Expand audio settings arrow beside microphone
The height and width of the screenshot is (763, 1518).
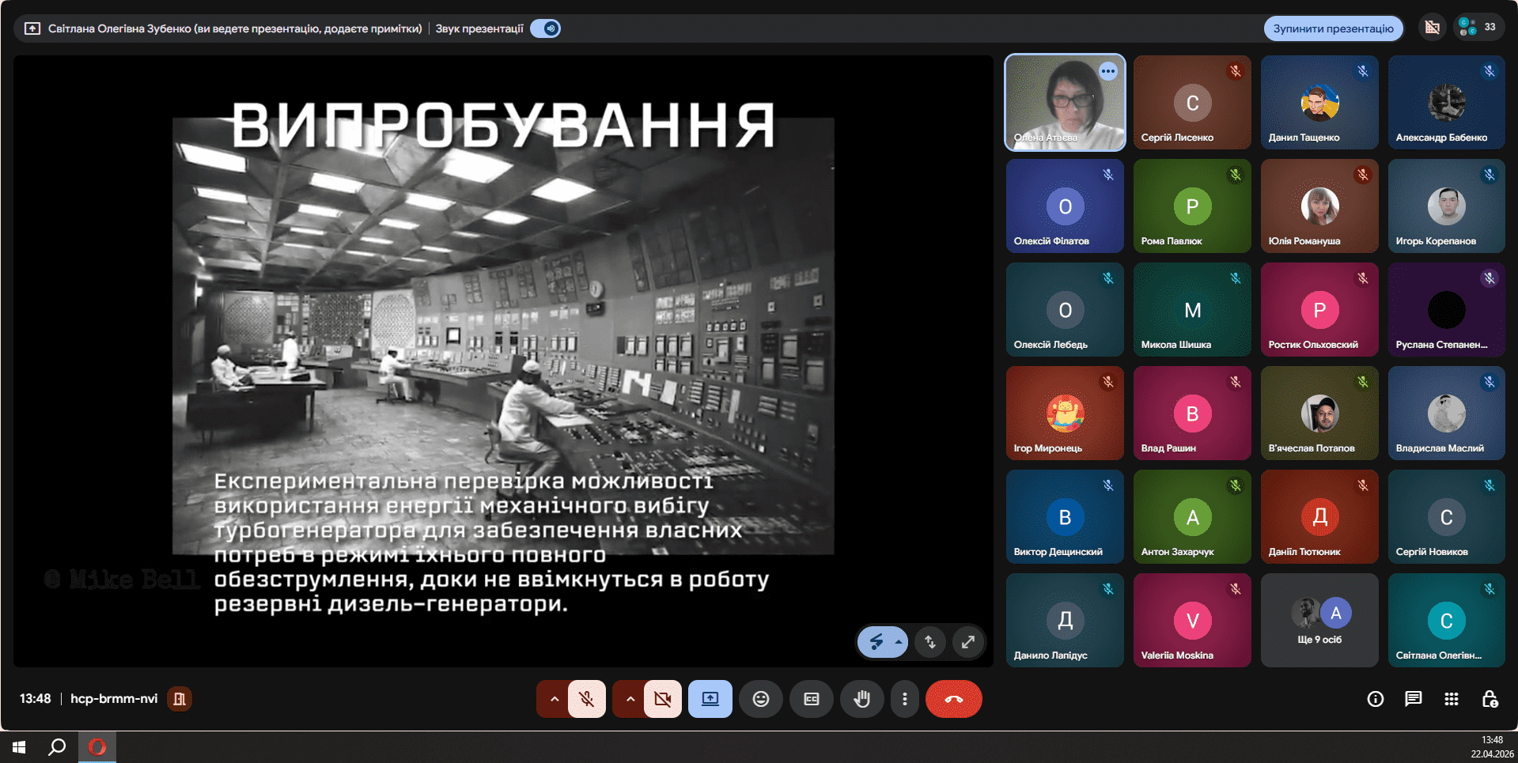point(554,699)
